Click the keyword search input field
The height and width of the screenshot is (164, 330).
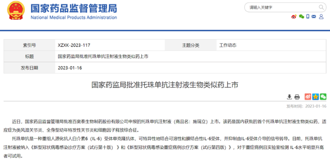point(283,8)
